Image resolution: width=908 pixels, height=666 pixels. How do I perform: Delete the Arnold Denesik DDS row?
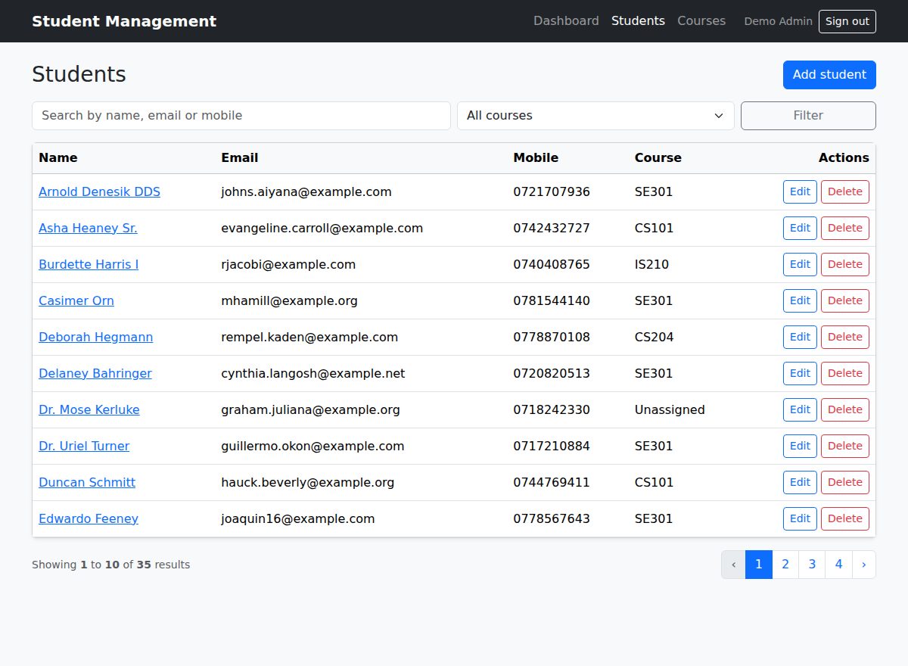tap(845, 192)
